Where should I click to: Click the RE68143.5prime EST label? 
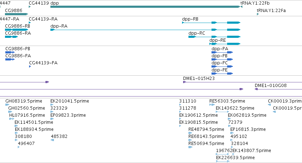click(x=206, y=137)
